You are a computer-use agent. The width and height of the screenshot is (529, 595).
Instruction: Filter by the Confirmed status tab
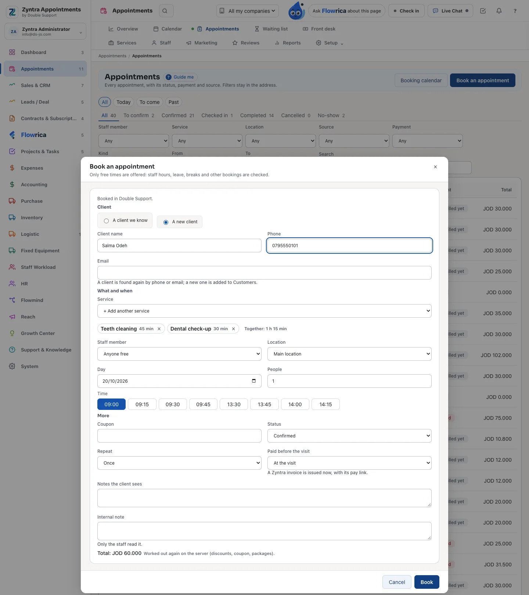click(178, 115)
